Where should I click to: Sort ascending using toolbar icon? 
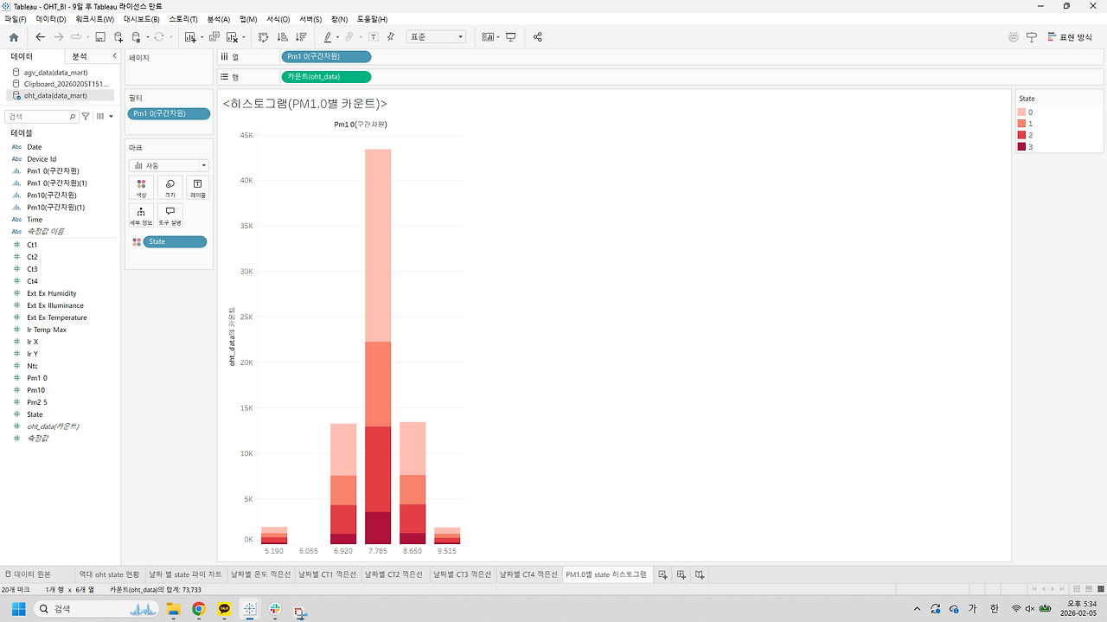click(x=282, y=37)
